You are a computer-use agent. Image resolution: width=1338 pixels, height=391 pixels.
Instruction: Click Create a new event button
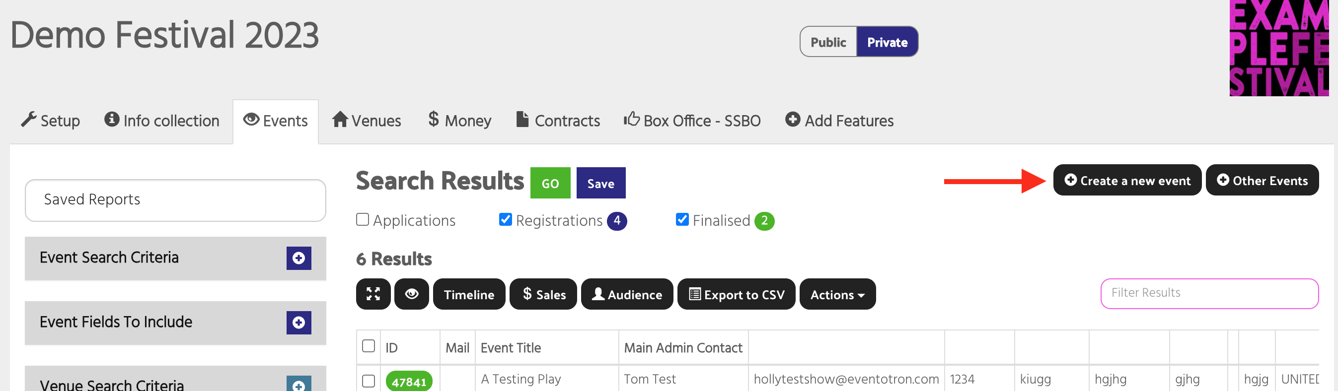pos(1127,180)
